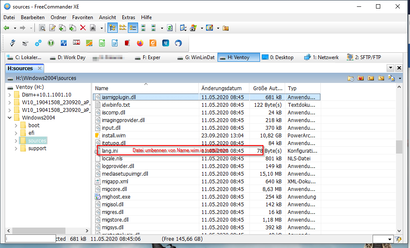Open search with the binoculars icon
Viewport: 410px width, 248px height.
point(93,28)
